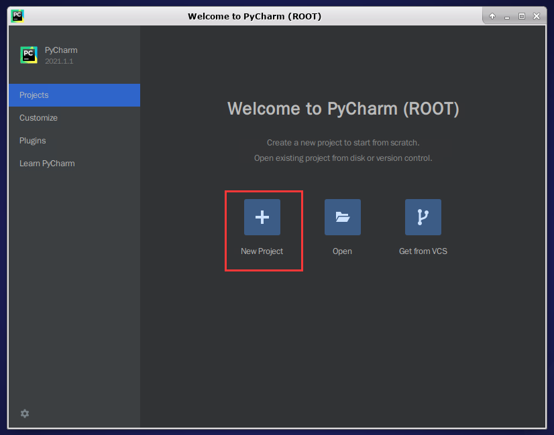Screen dimensions: 554x435
Task: Click the Open label
Action: 342,251
